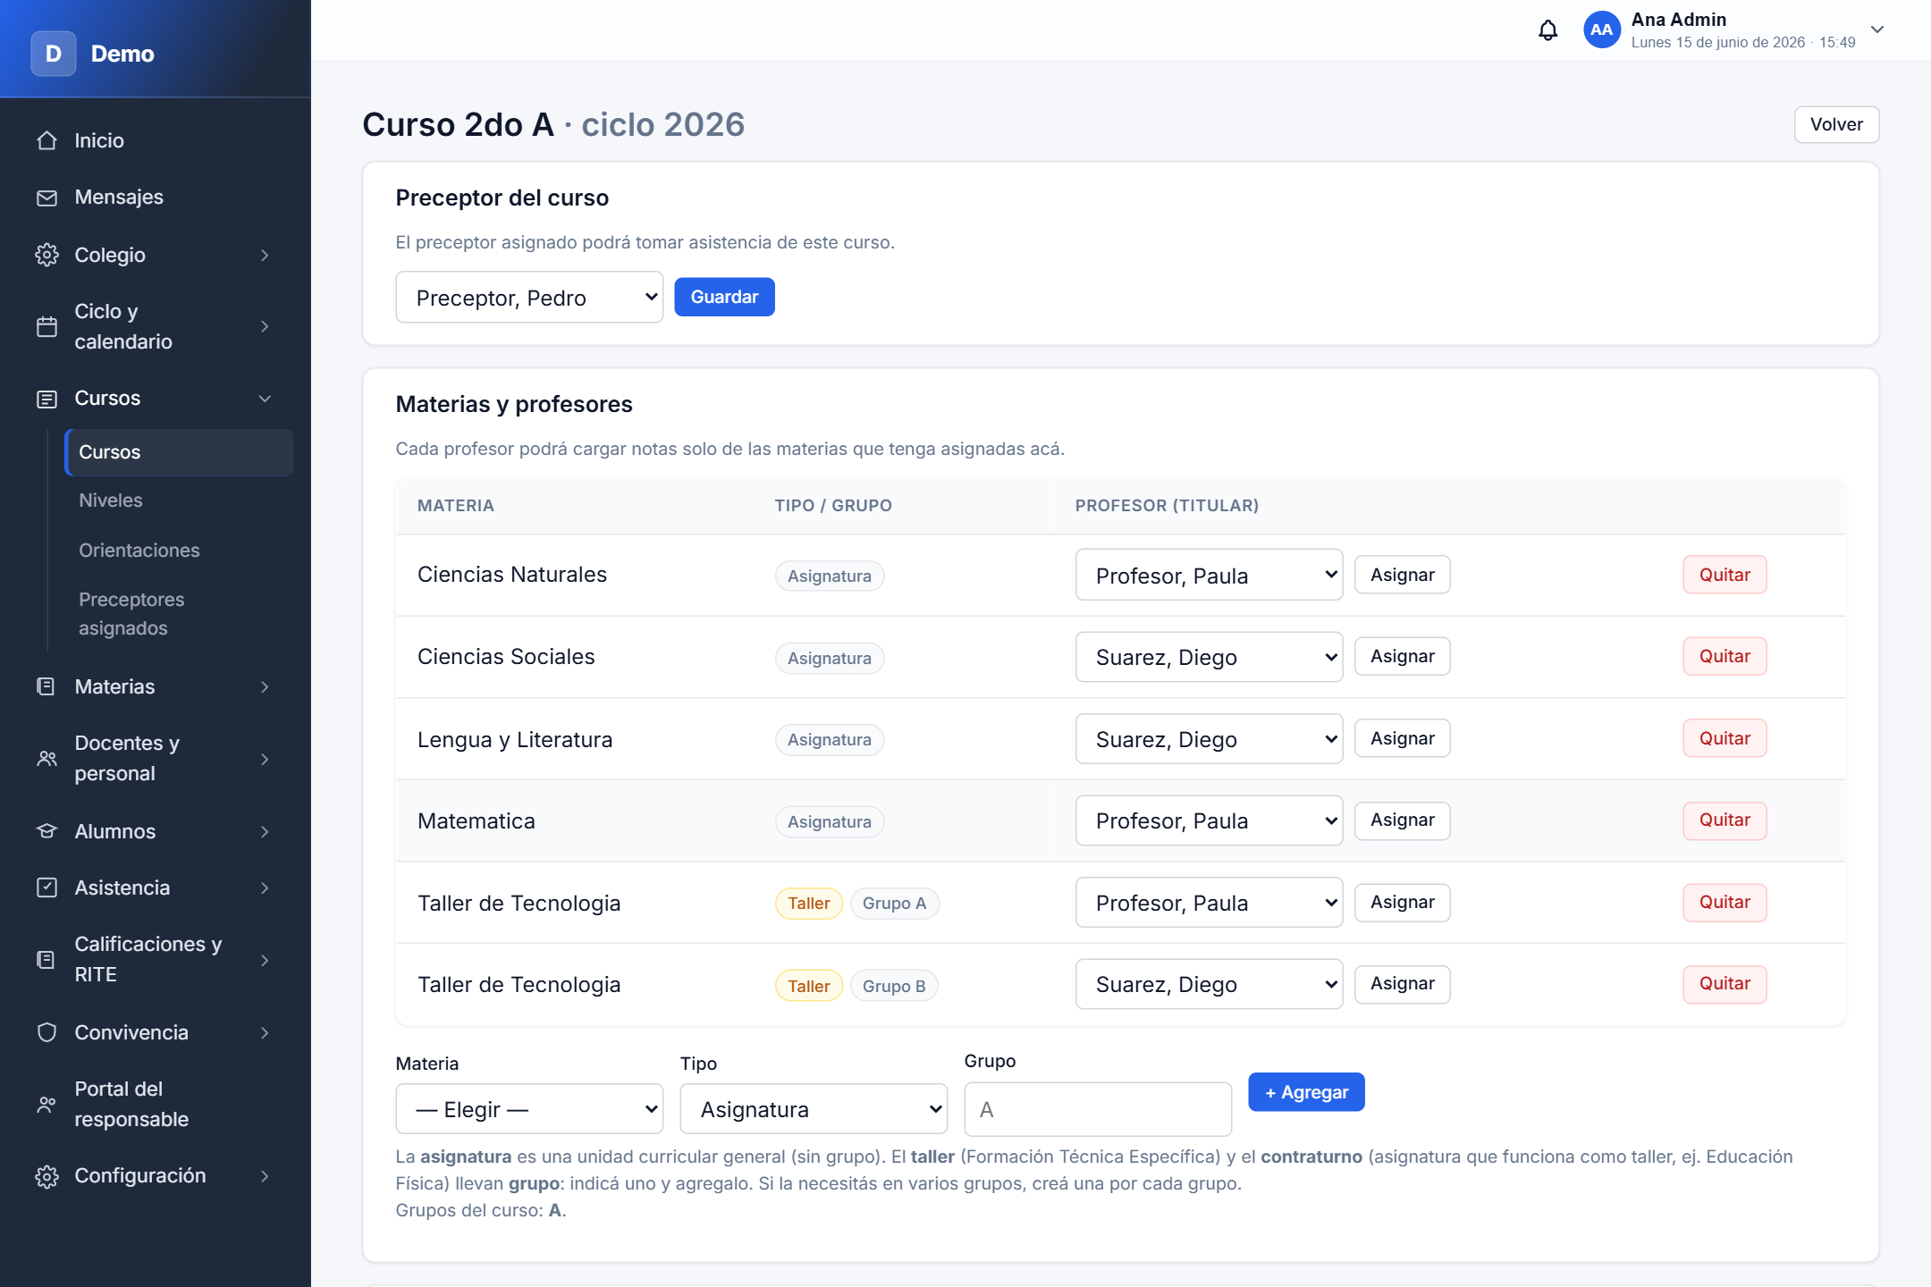
Task: Click the notifications bell icon
Action: [x=1547, y=30]
